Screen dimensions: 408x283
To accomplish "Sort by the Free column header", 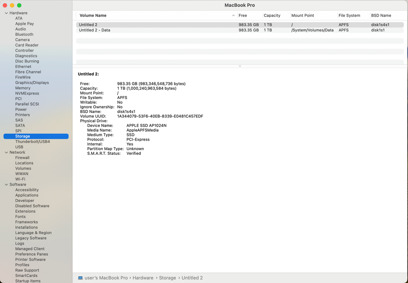I will tap(242, 15).
